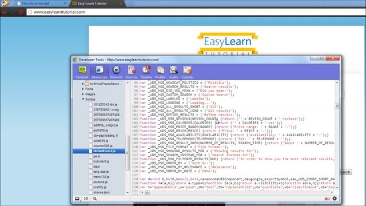Expand the Images tree node
This screenshot has height=206, width=366.
[82, 94]
